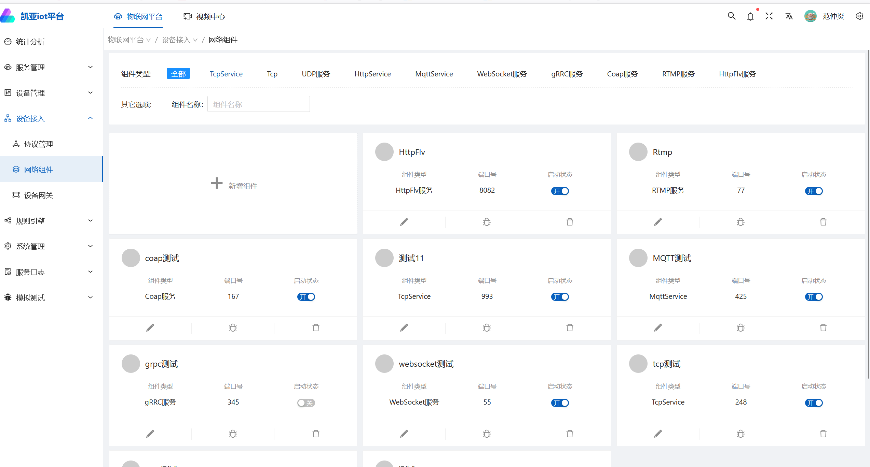The image size is (870, 467).
Task: Click edit pencil on HttpFlv card
Action: (x=404, y=222)
